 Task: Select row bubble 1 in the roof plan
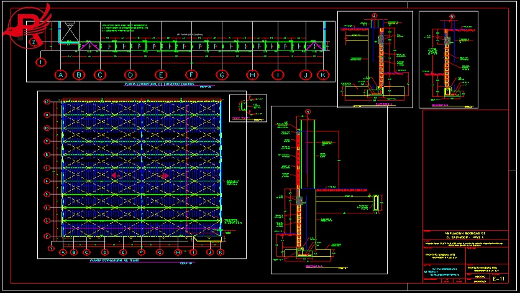tap(51, 248)
